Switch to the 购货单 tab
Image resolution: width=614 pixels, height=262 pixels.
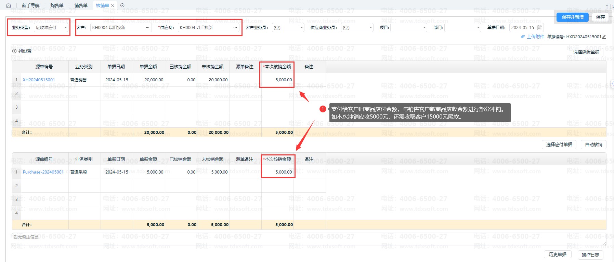tap(57, 5)
